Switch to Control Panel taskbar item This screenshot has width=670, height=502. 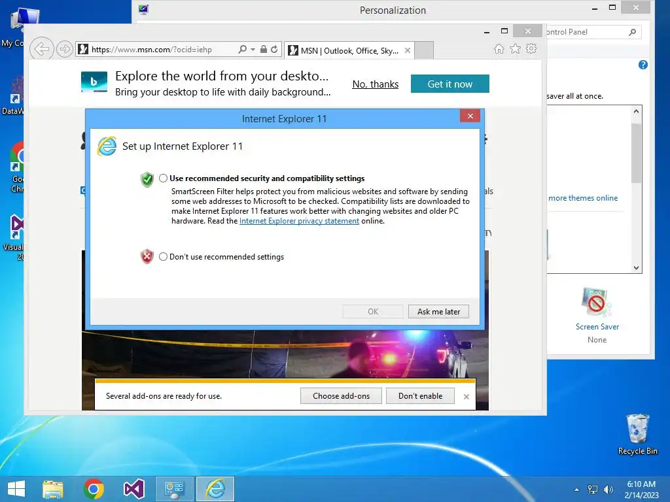click(174, 489)
